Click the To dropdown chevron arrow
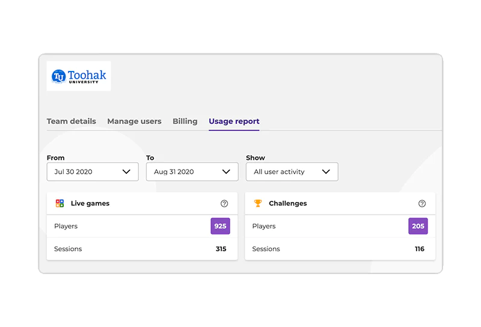Viewport: 481px width, 327px height. tap(226, 172)
